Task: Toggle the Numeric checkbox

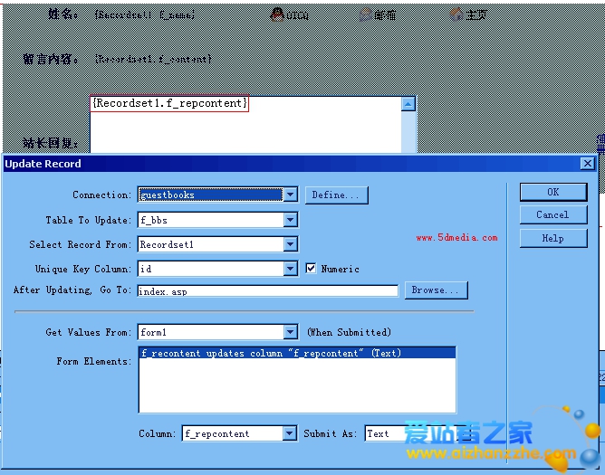Action: 312,269
